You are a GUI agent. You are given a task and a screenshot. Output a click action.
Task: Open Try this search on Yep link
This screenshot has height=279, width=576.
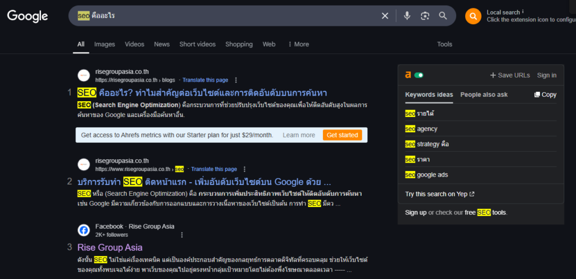(440, 194)
